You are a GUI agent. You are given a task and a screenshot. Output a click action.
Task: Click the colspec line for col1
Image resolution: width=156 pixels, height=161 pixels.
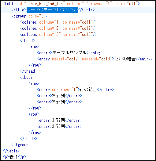58,22
